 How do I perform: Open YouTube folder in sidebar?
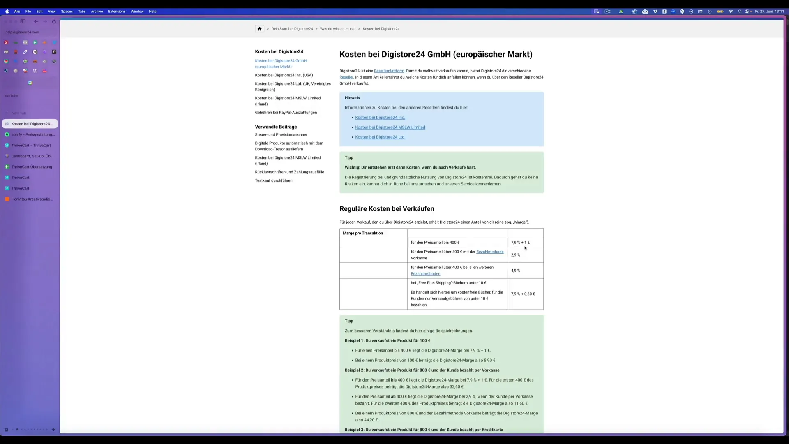coord(11,96)
